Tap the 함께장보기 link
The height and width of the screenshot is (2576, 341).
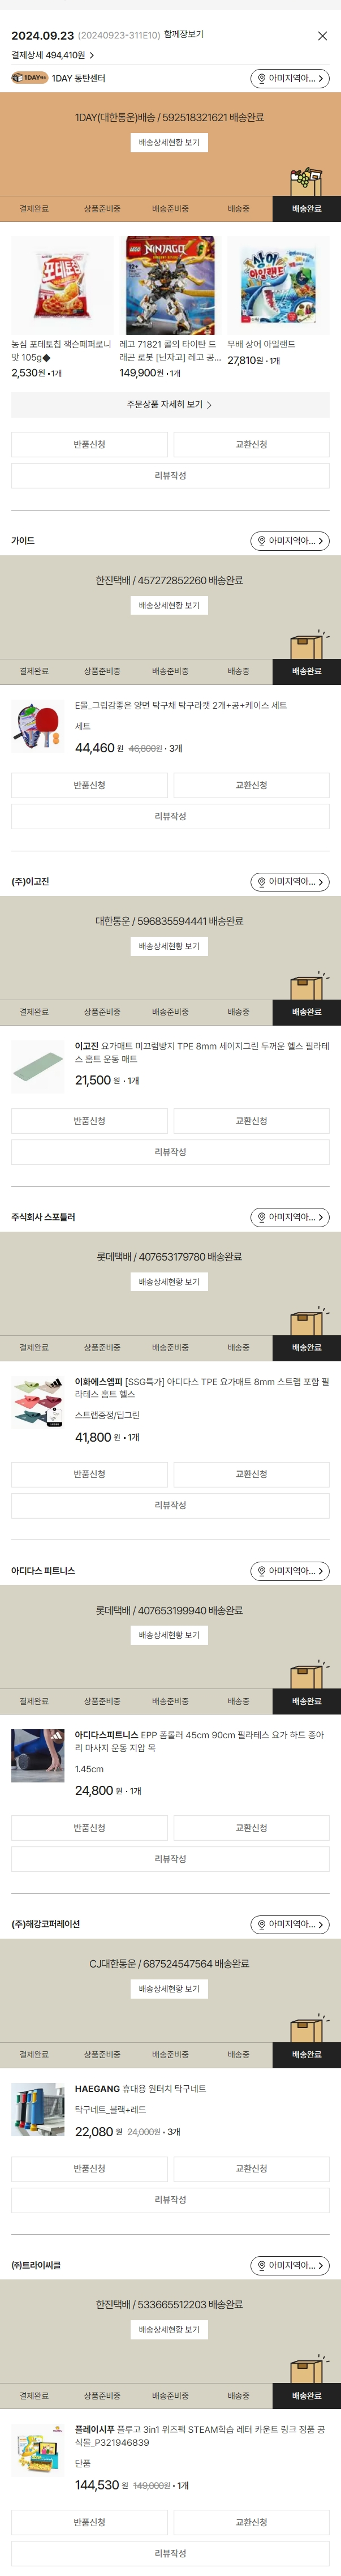(184, 34)
